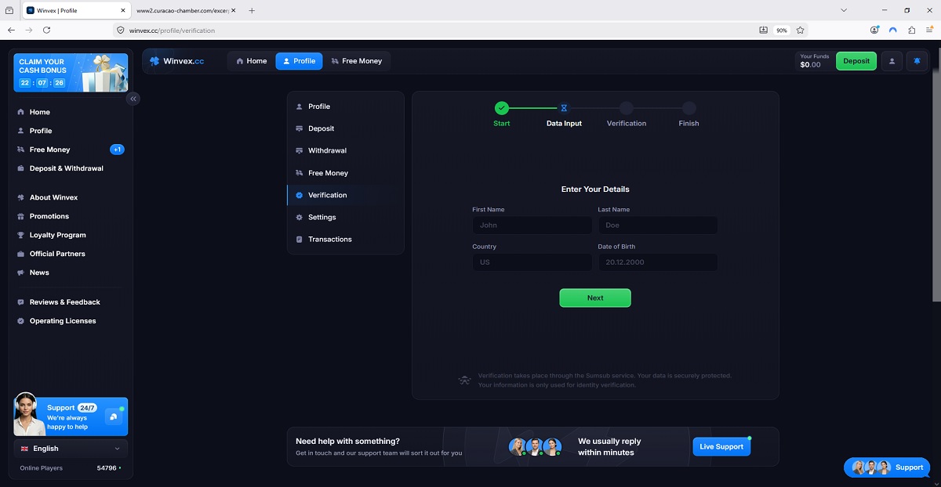
Task: Focus the Date of Birth field
Action: point(658,262)
